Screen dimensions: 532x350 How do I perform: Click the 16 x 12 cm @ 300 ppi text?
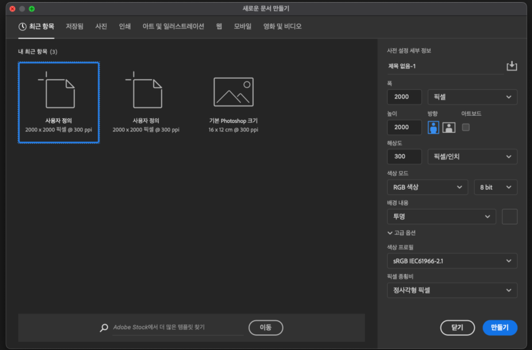tap(233, 130)
